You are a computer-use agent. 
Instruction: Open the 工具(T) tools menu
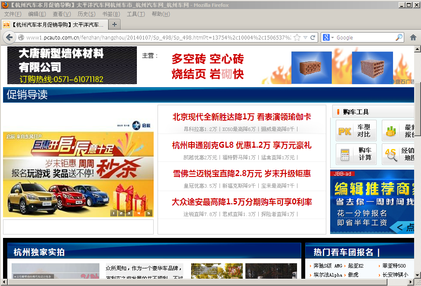click(x=136, y=14)
